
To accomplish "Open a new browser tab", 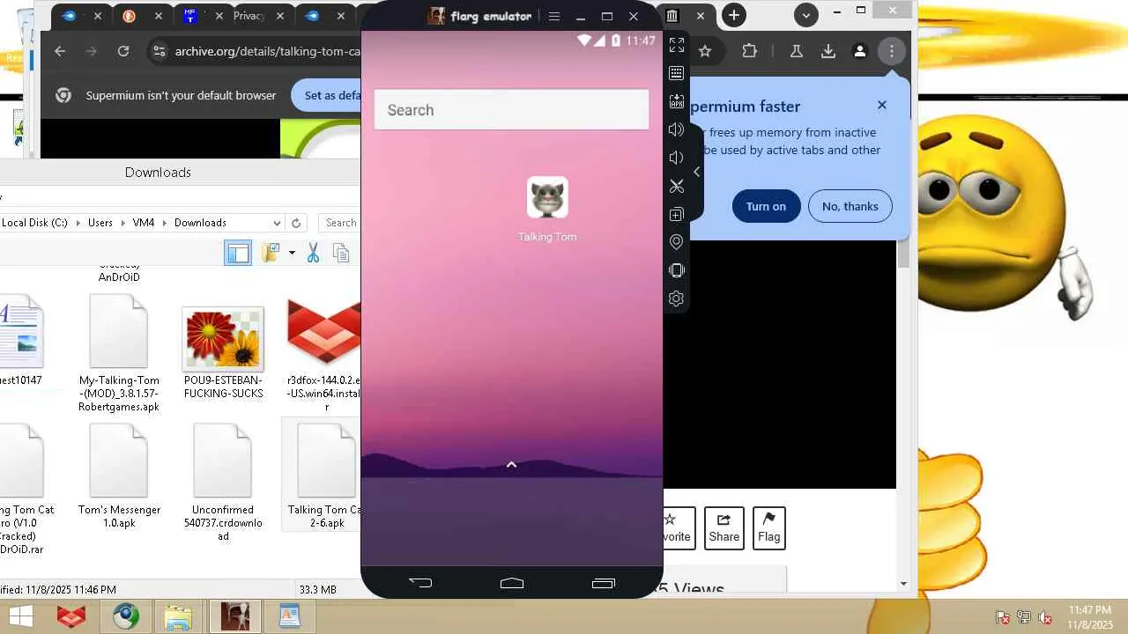I will 733,15.
